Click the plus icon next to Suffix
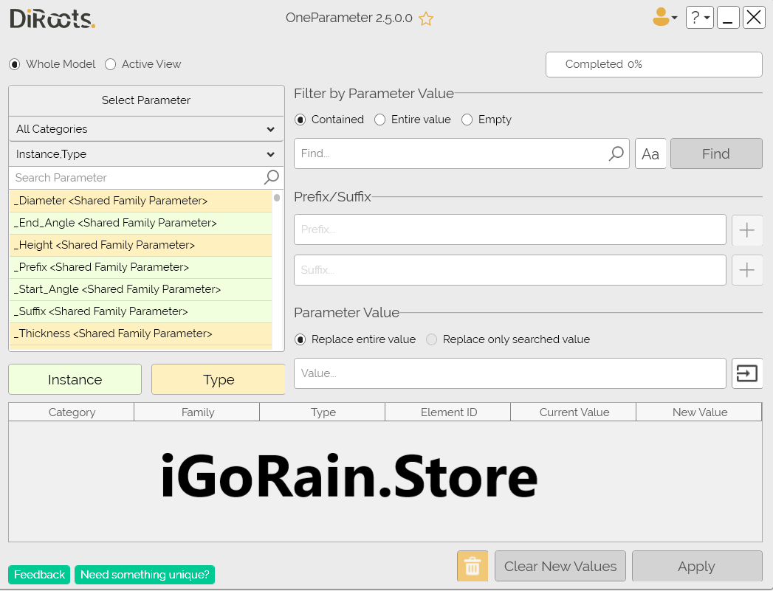The width and height of the screenshot is (773, 591). click(746, 270)
